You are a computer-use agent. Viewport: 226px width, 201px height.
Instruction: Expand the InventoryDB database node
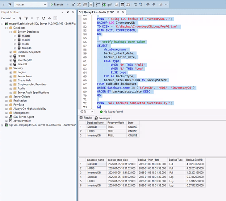11,60
